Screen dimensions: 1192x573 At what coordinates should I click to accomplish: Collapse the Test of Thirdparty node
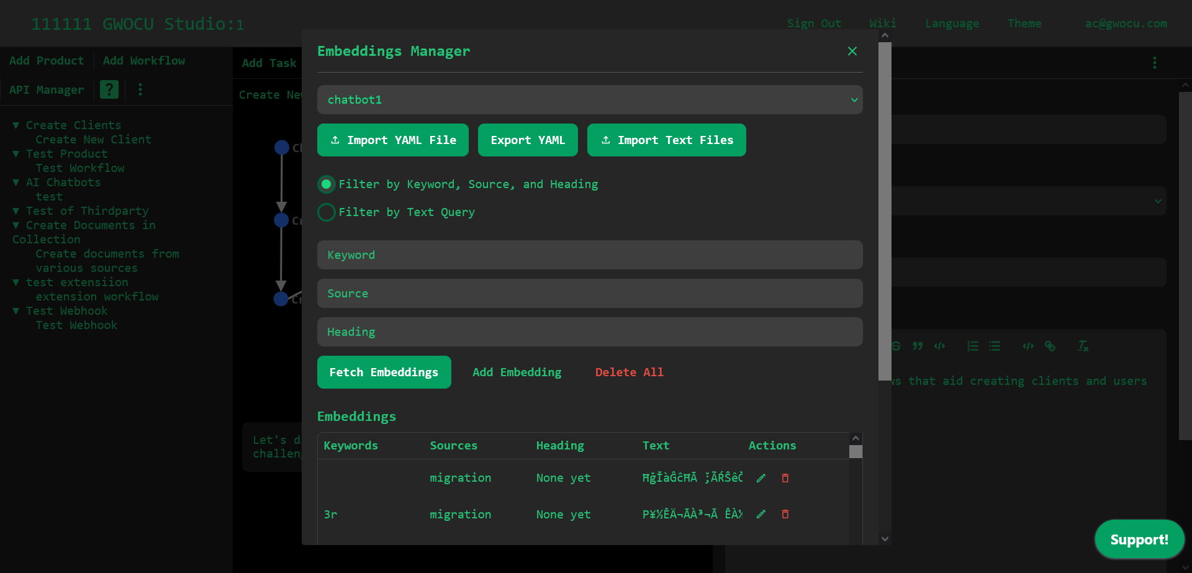pyautogui.click(x=16, y=211)
